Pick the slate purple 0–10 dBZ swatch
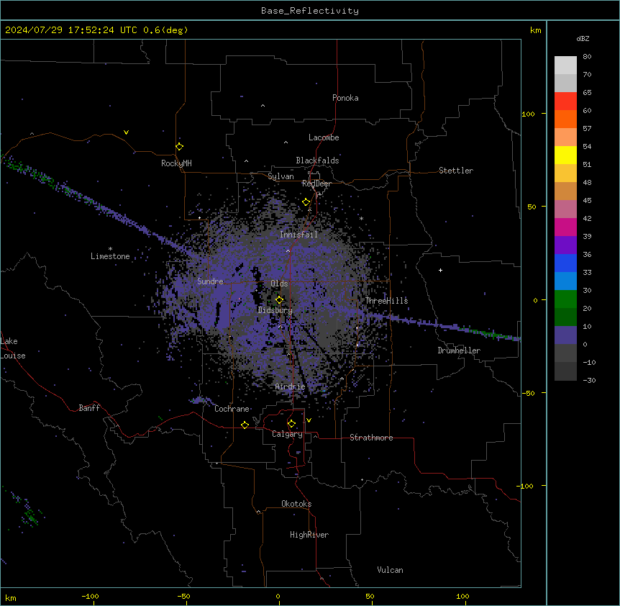This screenshot has width=620, height=606. pos(565,335)
